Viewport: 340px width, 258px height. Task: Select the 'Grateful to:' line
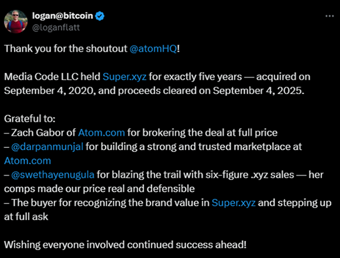(30, 119)
